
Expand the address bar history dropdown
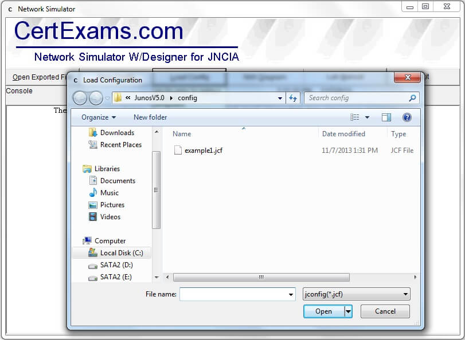pyautogui.click(x=280, y=98)
